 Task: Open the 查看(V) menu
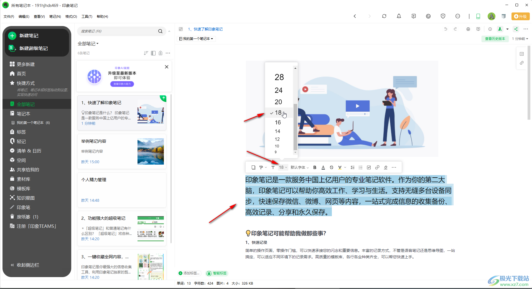click(39, 17)
